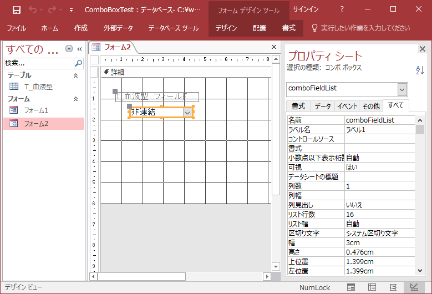Switch to the すべて property tab
Viewport: 432px width, 294px height.
(395, 105)
